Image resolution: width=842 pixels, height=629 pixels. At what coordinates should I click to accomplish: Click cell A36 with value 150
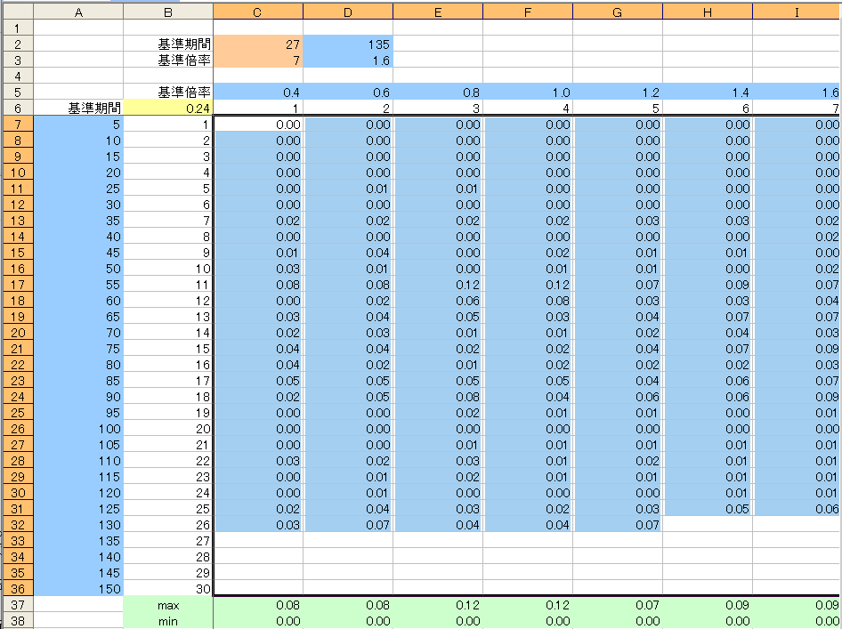point(78,589)
